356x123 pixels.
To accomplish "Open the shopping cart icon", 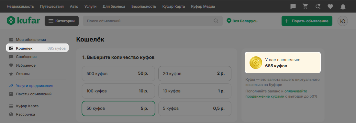I will point(306,6).
